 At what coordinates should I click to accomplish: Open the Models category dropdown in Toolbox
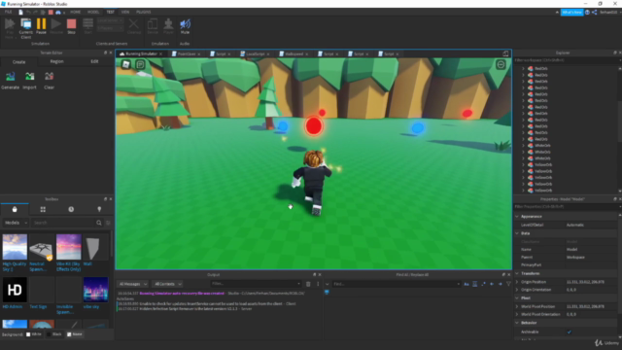16,223
